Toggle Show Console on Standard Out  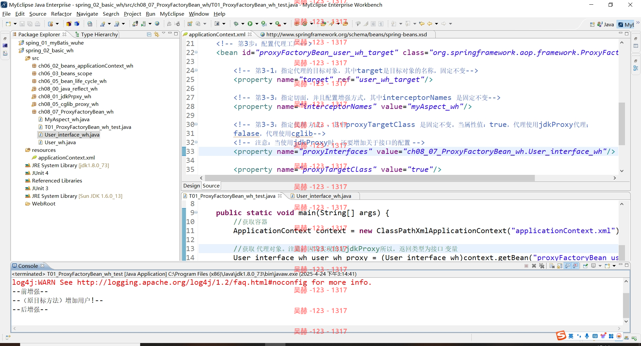point(568,266)
